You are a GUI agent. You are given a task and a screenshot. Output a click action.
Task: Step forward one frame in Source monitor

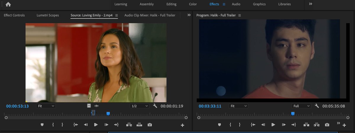coord(106,125)
